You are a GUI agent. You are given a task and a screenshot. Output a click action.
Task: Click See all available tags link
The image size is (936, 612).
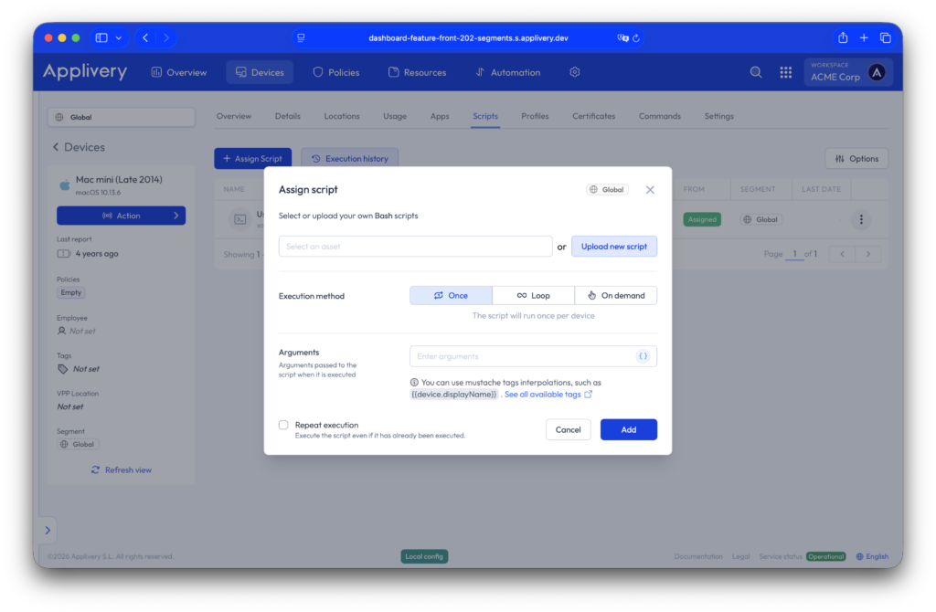click(x=545, y=394)
